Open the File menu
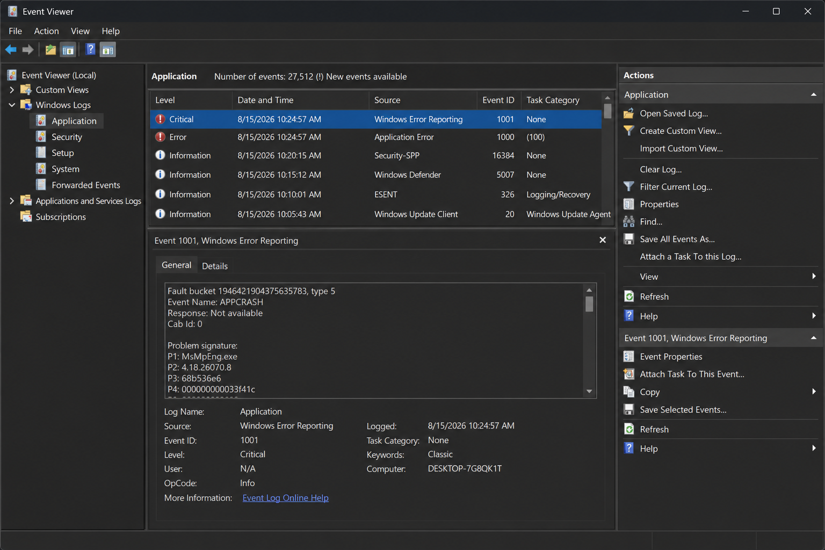 (x=16, y=31)
